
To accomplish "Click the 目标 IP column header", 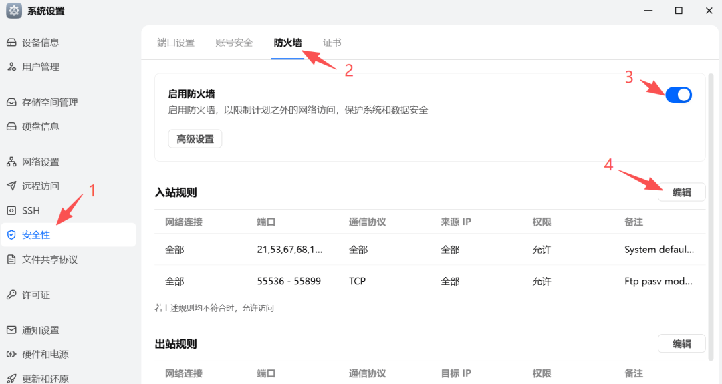I will click(456, 373).
